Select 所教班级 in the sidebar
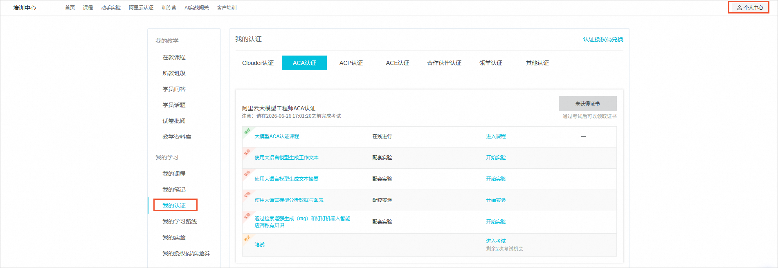 [174, 73]
